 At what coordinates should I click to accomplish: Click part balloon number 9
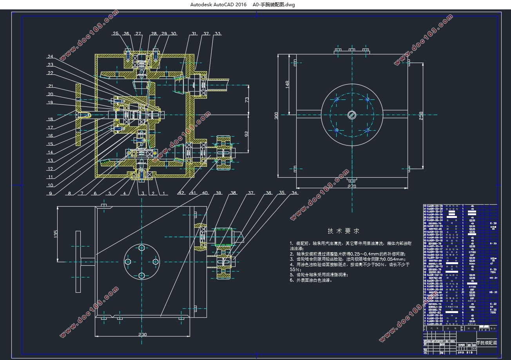(x=51, y=193)
